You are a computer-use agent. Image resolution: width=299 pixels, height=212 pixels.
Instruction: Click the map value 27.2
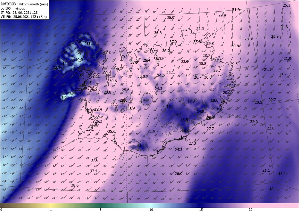click(x=96, y=77)
